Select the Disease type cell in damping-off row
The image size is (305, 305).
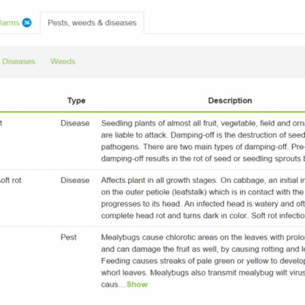pyautogui.click(x=75, y=123)
